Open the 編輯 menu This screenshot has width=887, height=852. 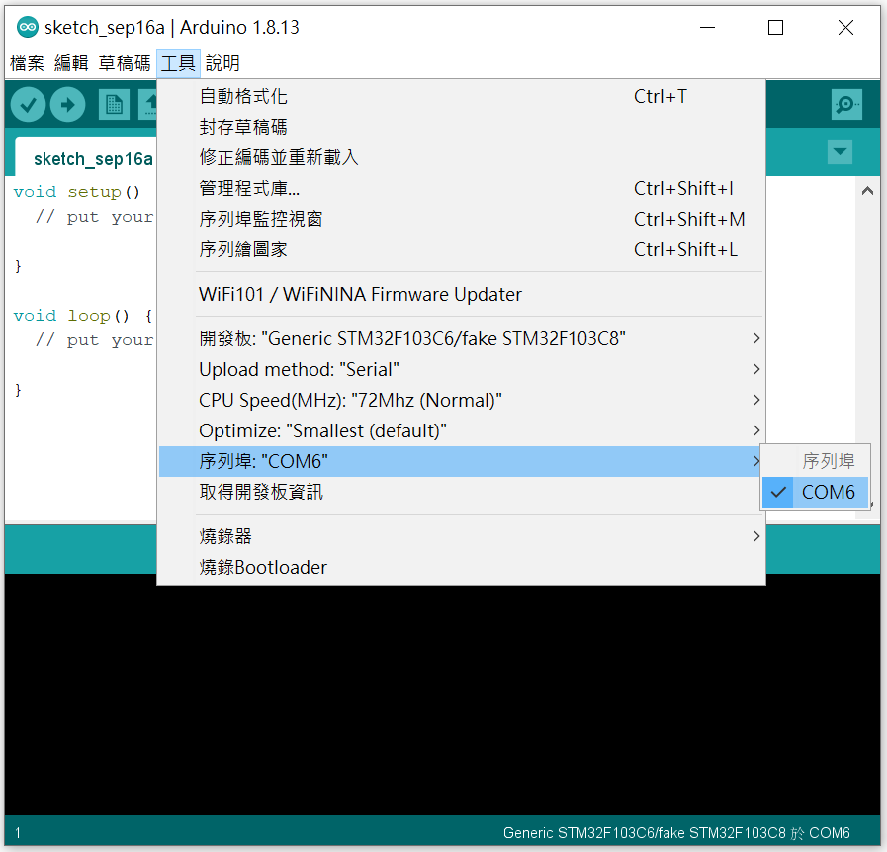coord(71,63)
